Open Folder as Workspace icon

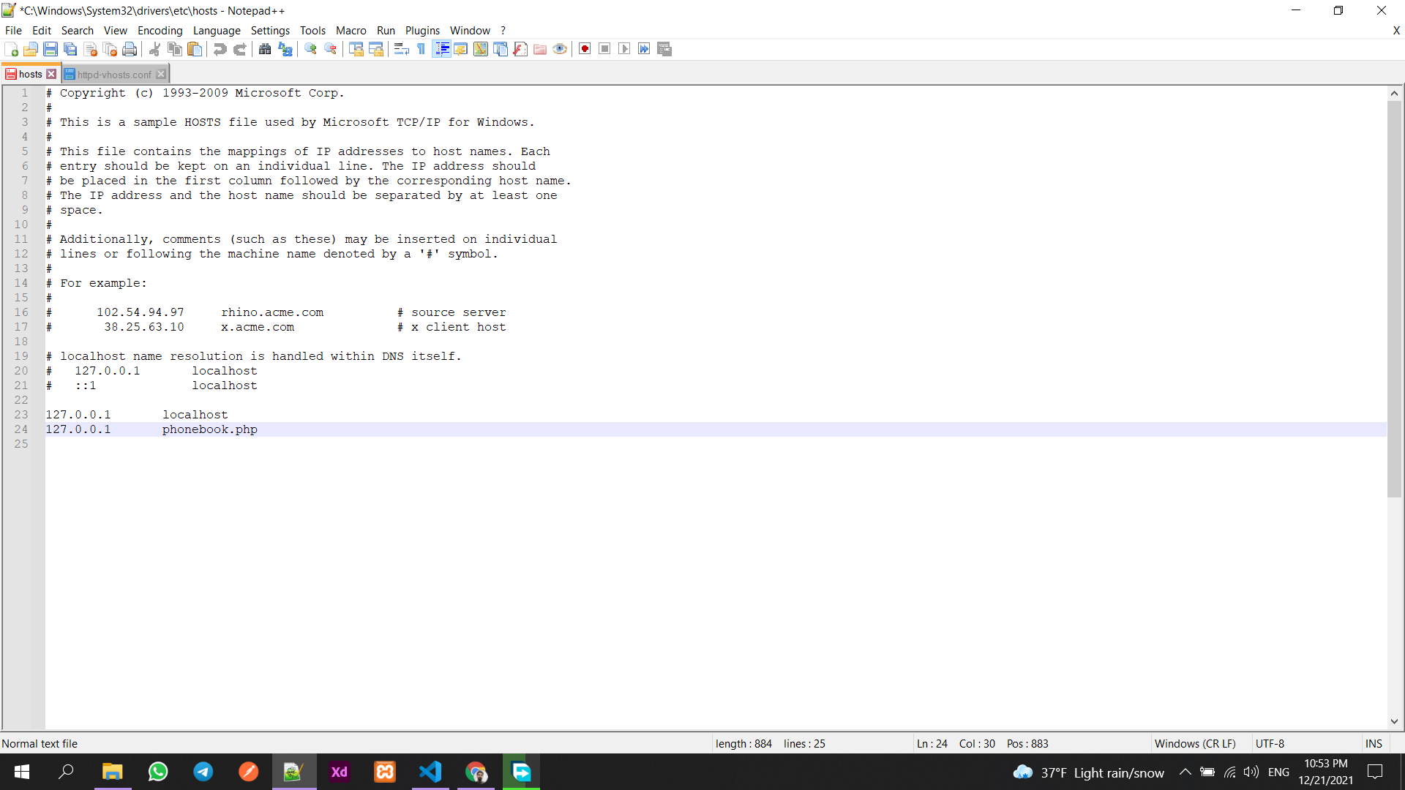point(540,49)
